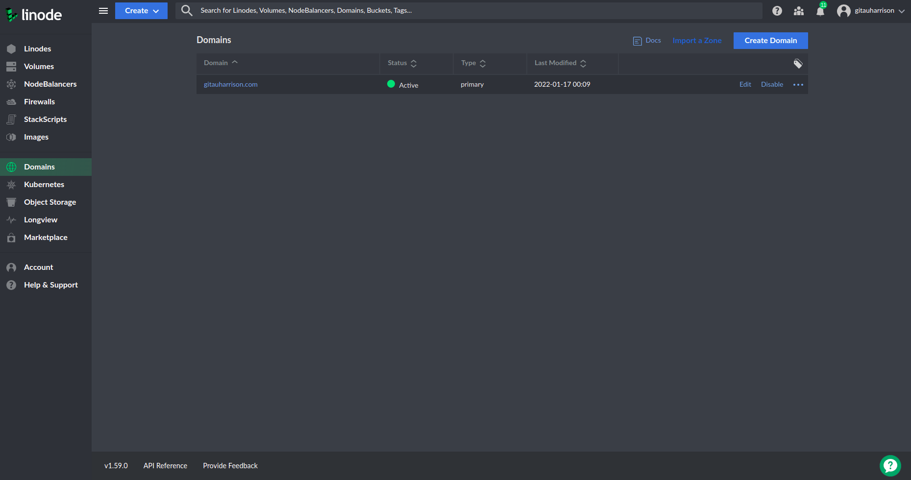Sort table by Domain column

pos(221,63)
